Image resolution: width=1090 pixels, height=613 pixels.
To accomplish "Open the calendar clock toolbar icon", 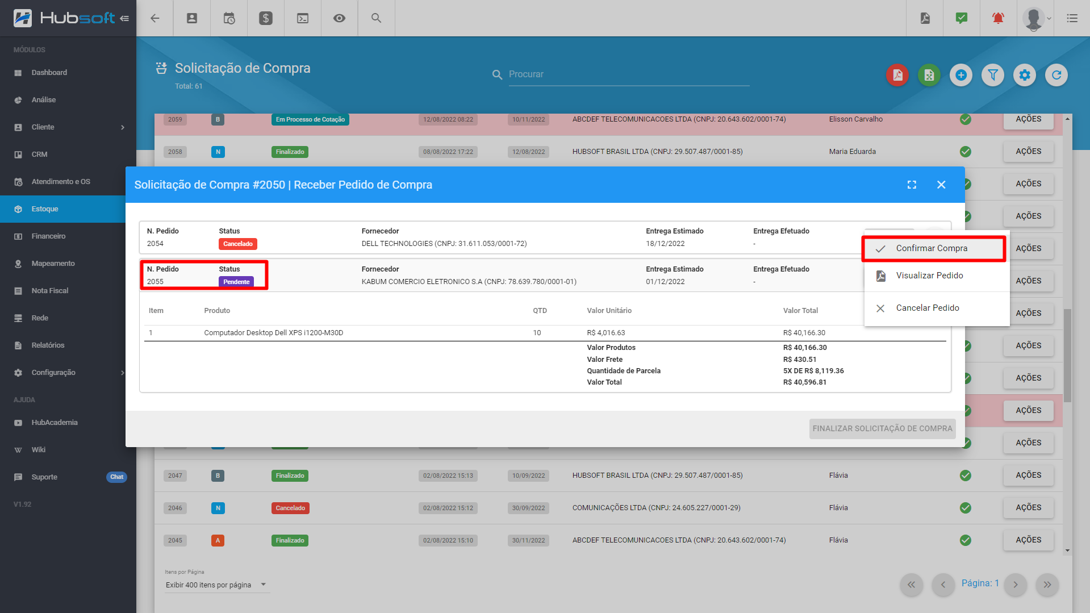I will [x=229, y=18].
